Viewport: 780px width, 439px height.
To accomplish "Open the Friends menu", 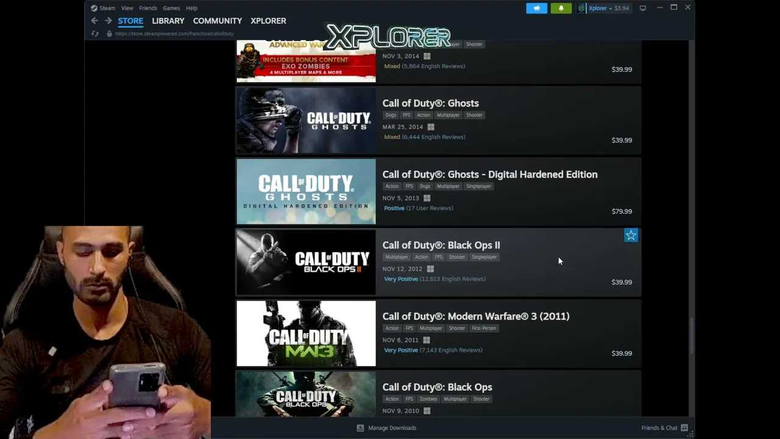I will click(148, 8).
